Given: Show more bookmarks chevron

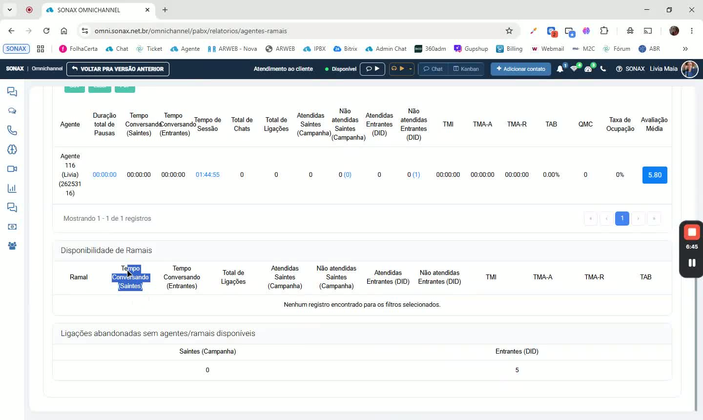Looking at the screenshot, I should [685, 49].
